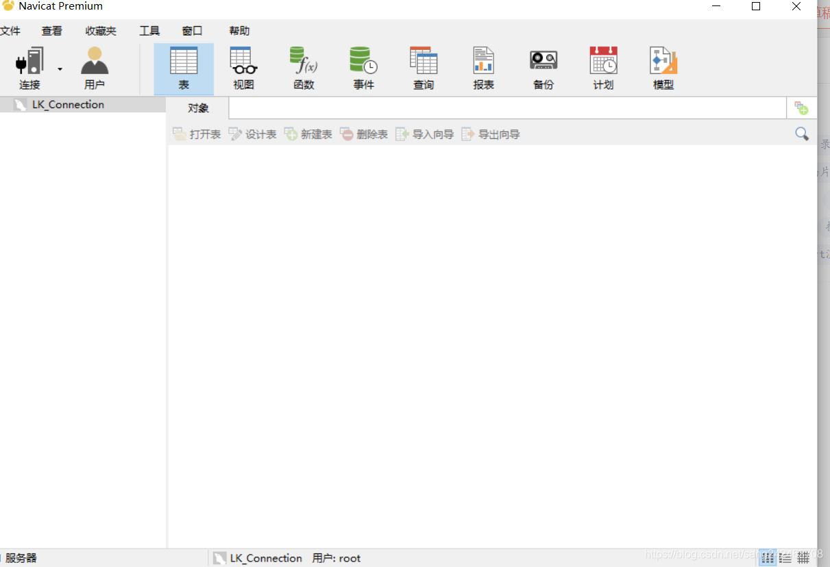Switch to icon view in status bar
The image size is (830, 567).
click(768, 558)
